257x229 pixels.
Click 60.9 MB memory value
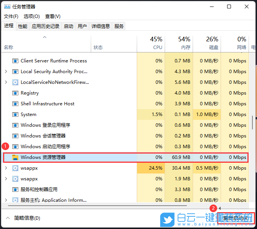(181, 157)
